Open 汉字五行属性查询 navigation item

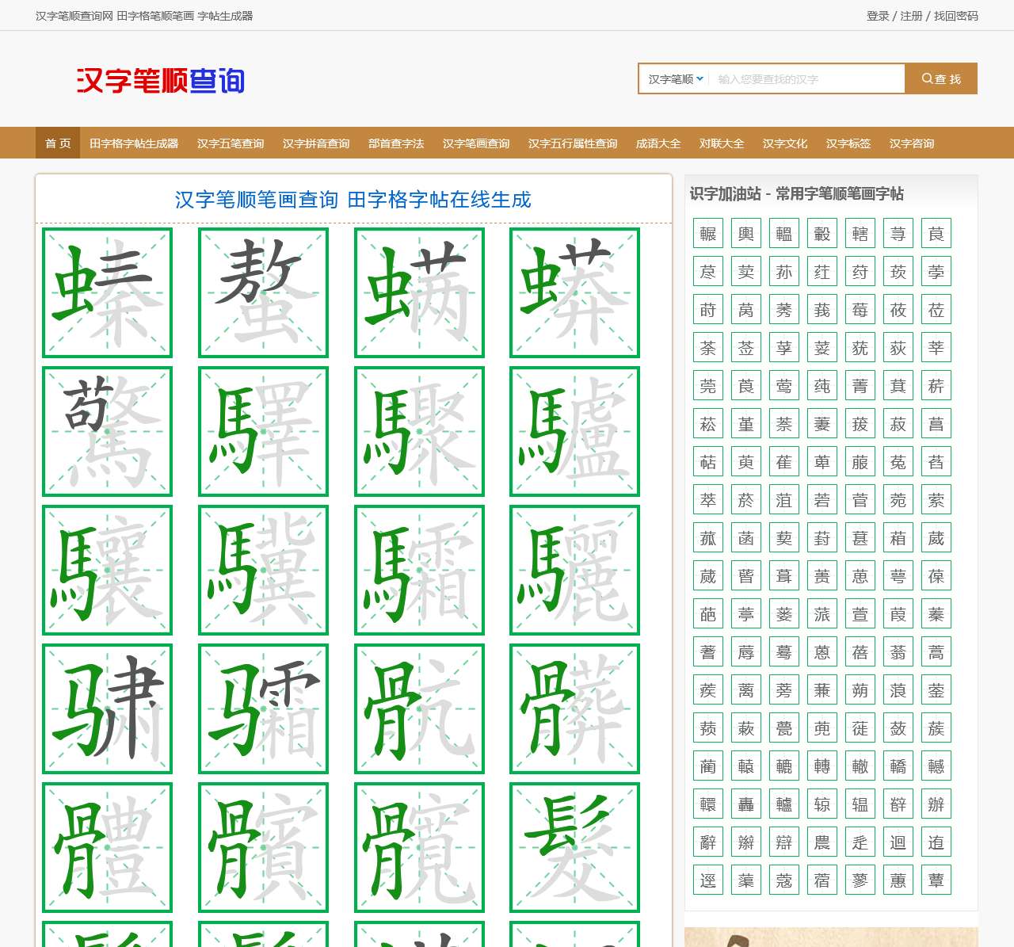tap(573, 143)
